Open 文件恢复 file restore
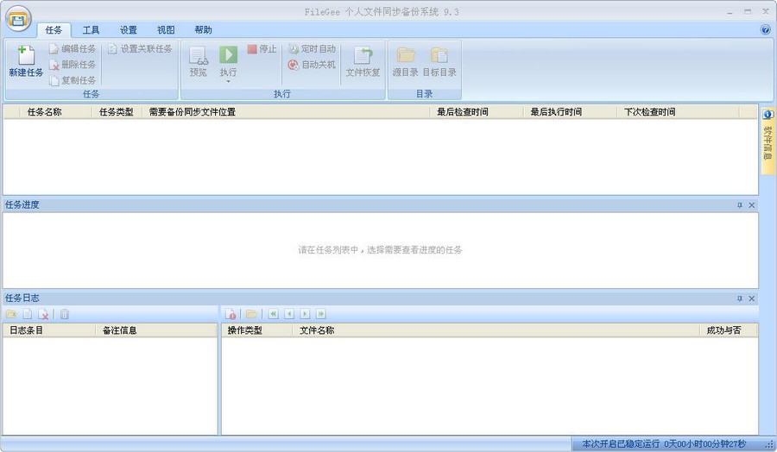This screenshot has width=777, height=452. point(363,61)
